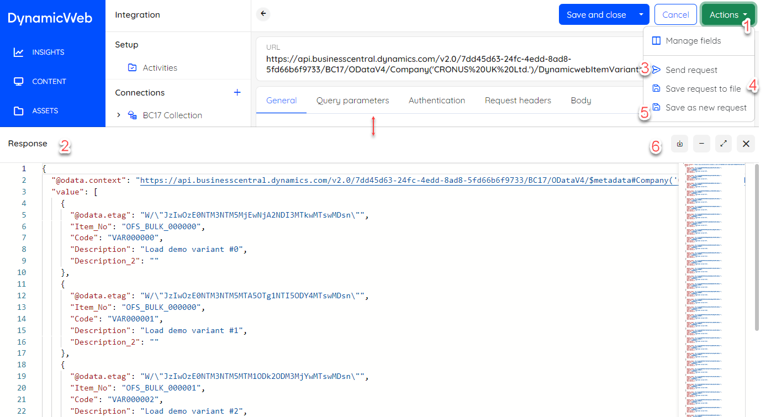Switch to the Request headers tab
776x417 pixels.
click(518, 101)
